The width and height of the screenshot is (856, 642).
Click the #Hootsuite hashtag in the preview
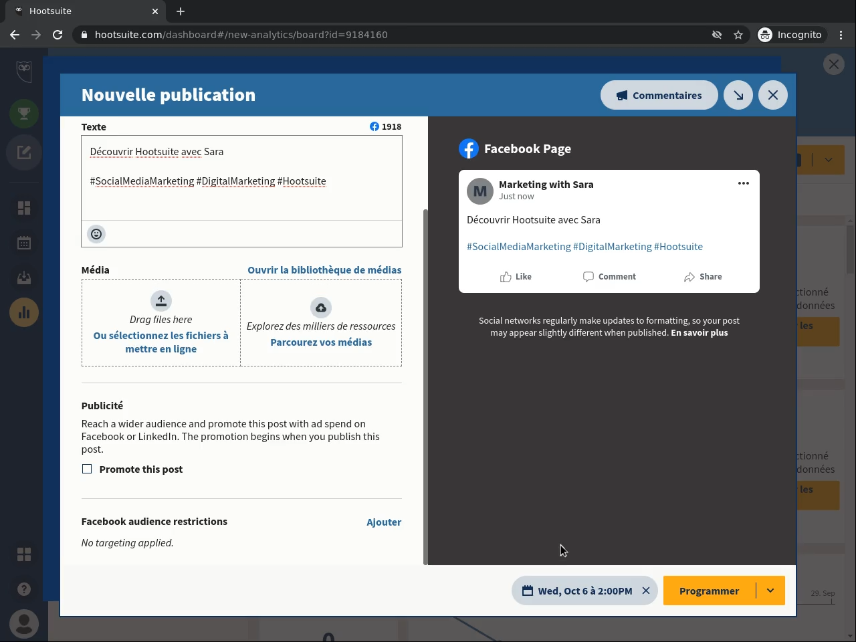[x=678, y=247]
